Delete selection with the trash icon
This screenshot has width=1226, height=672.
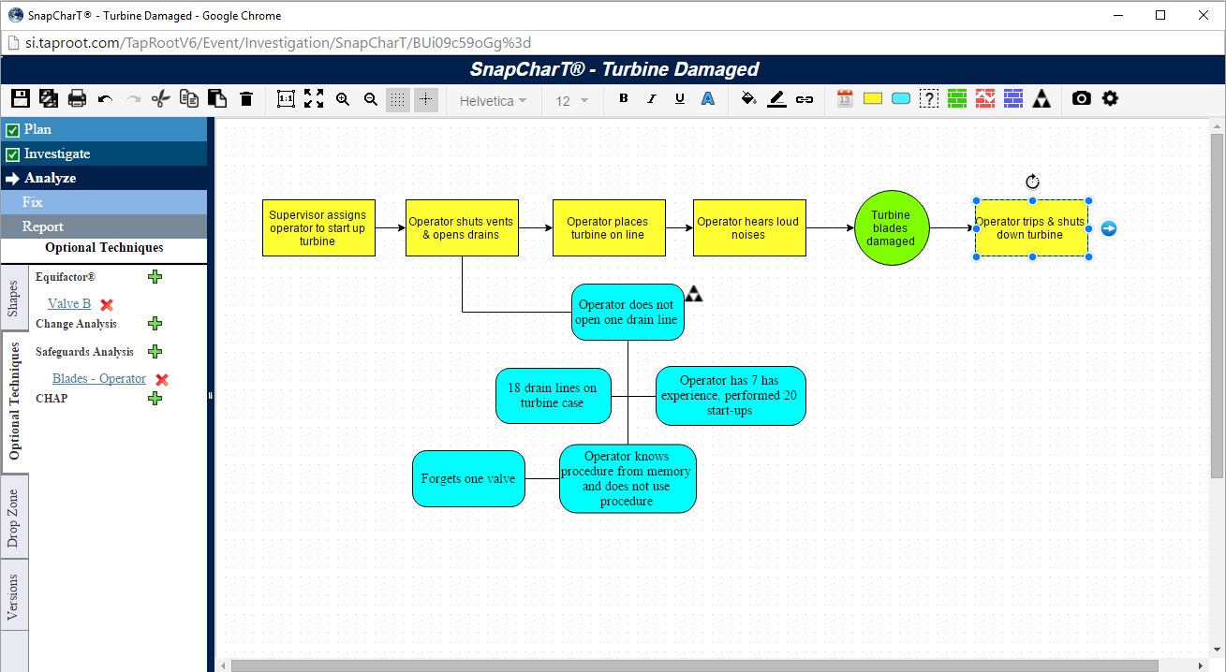pyautogui.click(x=246, y=99)
